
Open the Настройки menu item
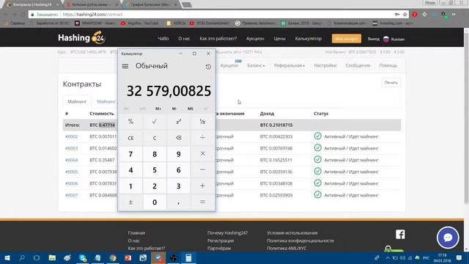325,65
